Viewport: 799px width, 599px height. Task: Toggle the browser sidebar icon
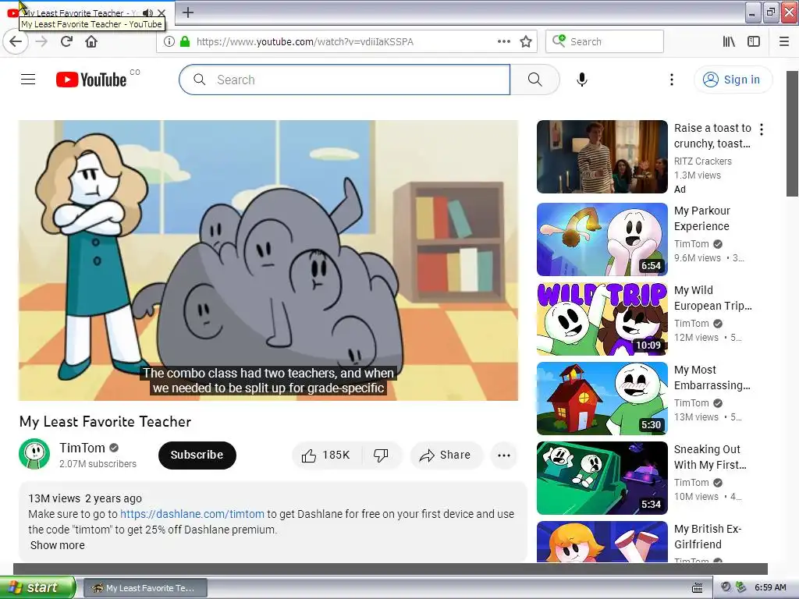[753, 41]
